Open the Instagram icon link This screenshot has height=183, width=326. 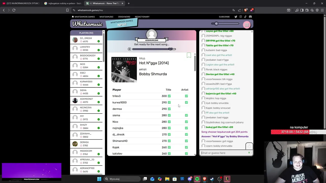pos(240,17)
